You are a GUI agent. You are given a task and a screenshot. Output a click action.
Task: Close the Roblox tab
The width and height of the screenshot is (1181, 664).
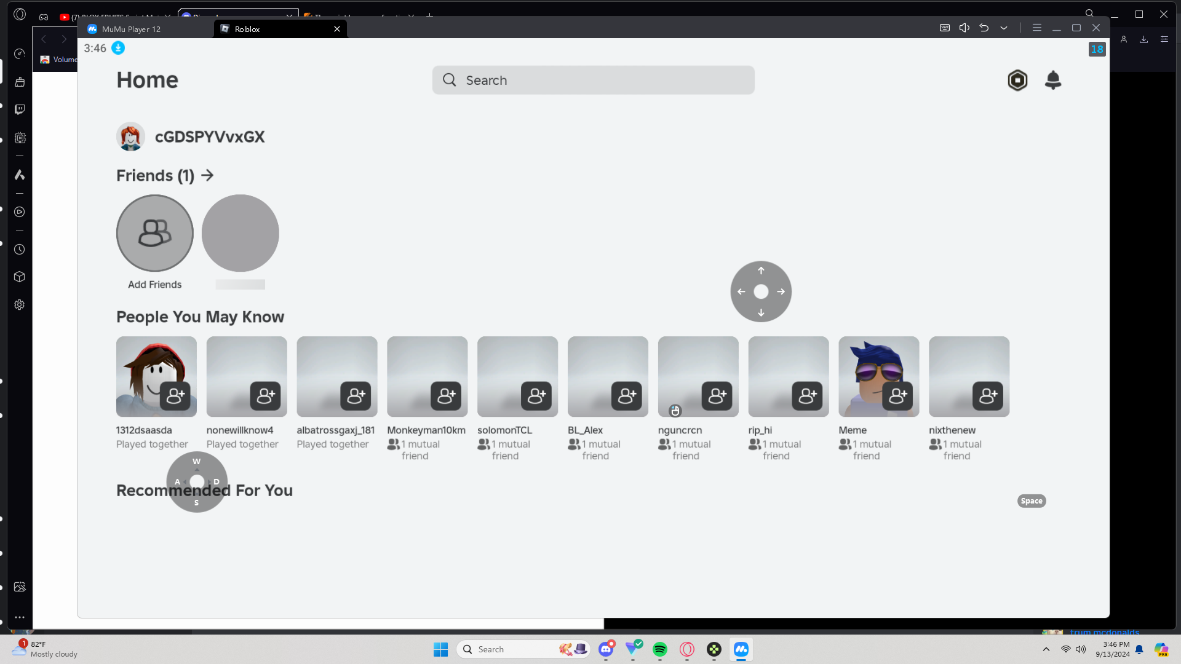click(337, 29)
